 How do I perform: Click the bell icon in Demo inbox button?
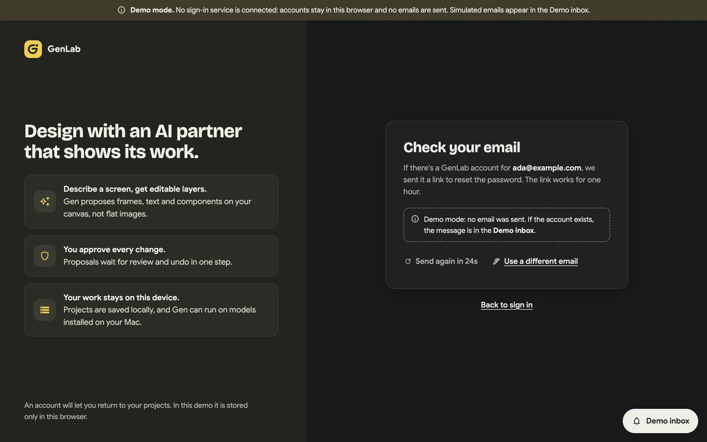click(x=637, y=421)
